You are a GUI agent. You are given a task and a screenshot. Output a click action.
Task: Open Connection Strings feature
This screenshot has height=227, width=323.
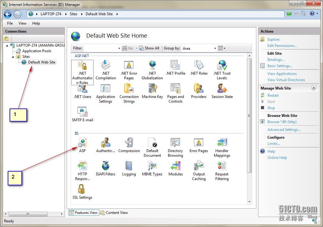coord(129,94)
